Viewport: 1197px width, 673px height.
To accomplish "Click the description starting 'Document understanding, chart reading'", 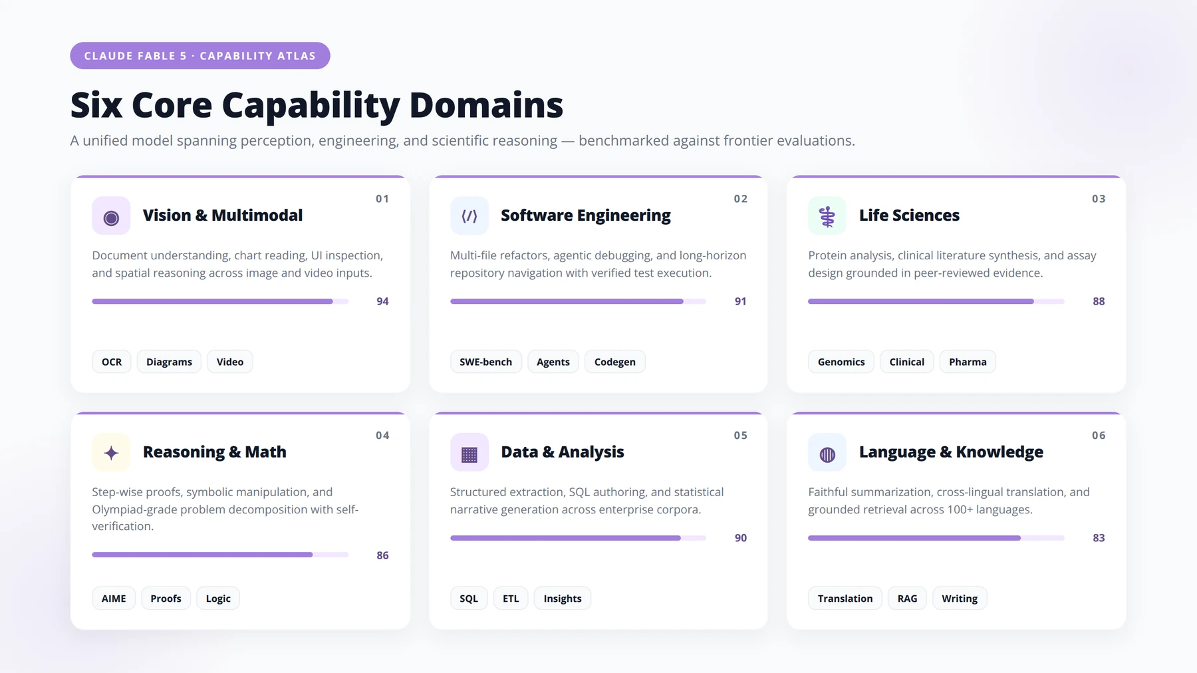I will pos(237,264).
